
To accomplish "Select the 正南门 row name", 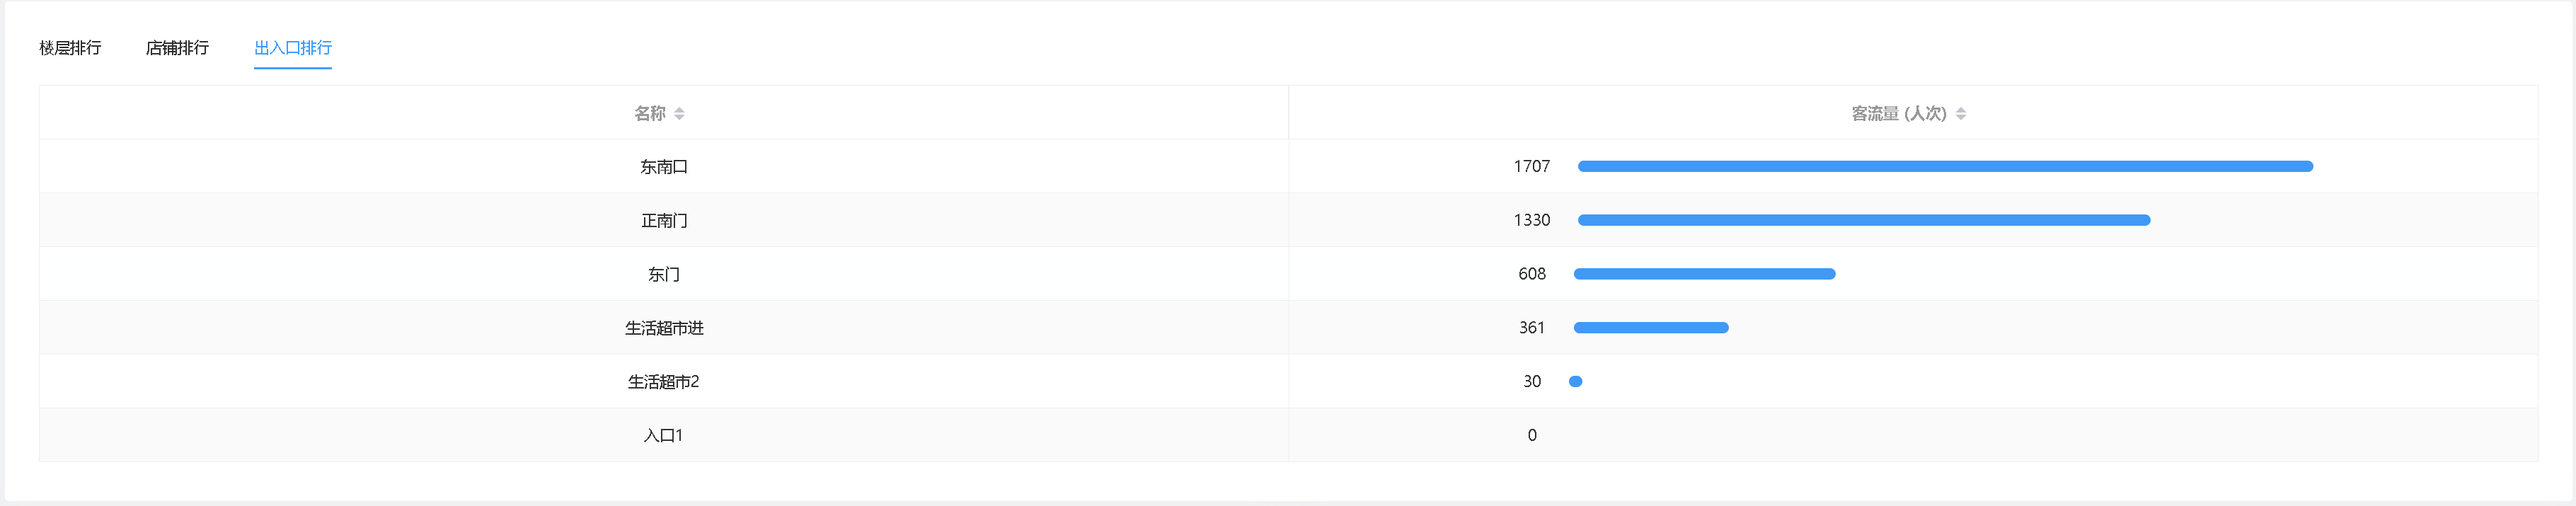I will click(x=664, y=220).
